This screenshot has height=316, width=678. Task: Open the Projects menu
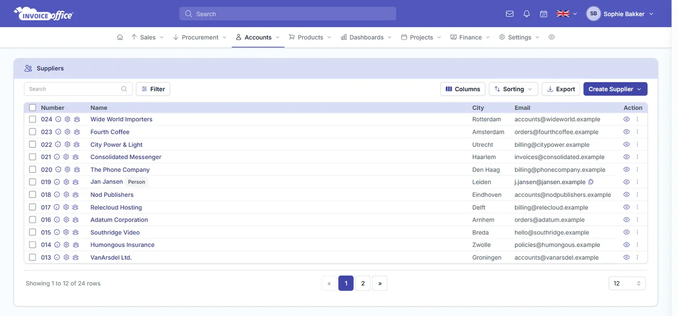(421, 37)
